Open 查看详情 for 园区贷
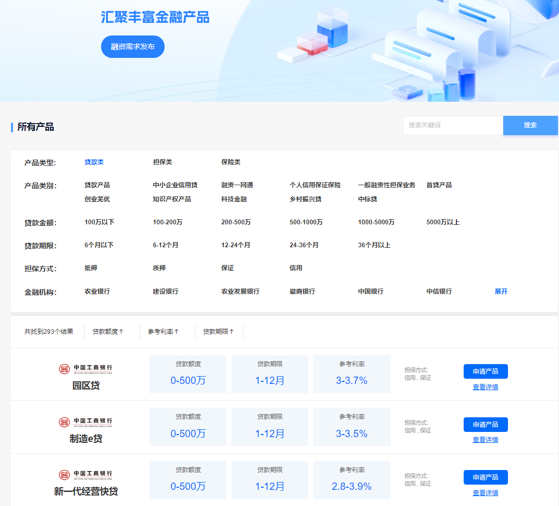This screenshot has width=559, height=506. point(486,387)
